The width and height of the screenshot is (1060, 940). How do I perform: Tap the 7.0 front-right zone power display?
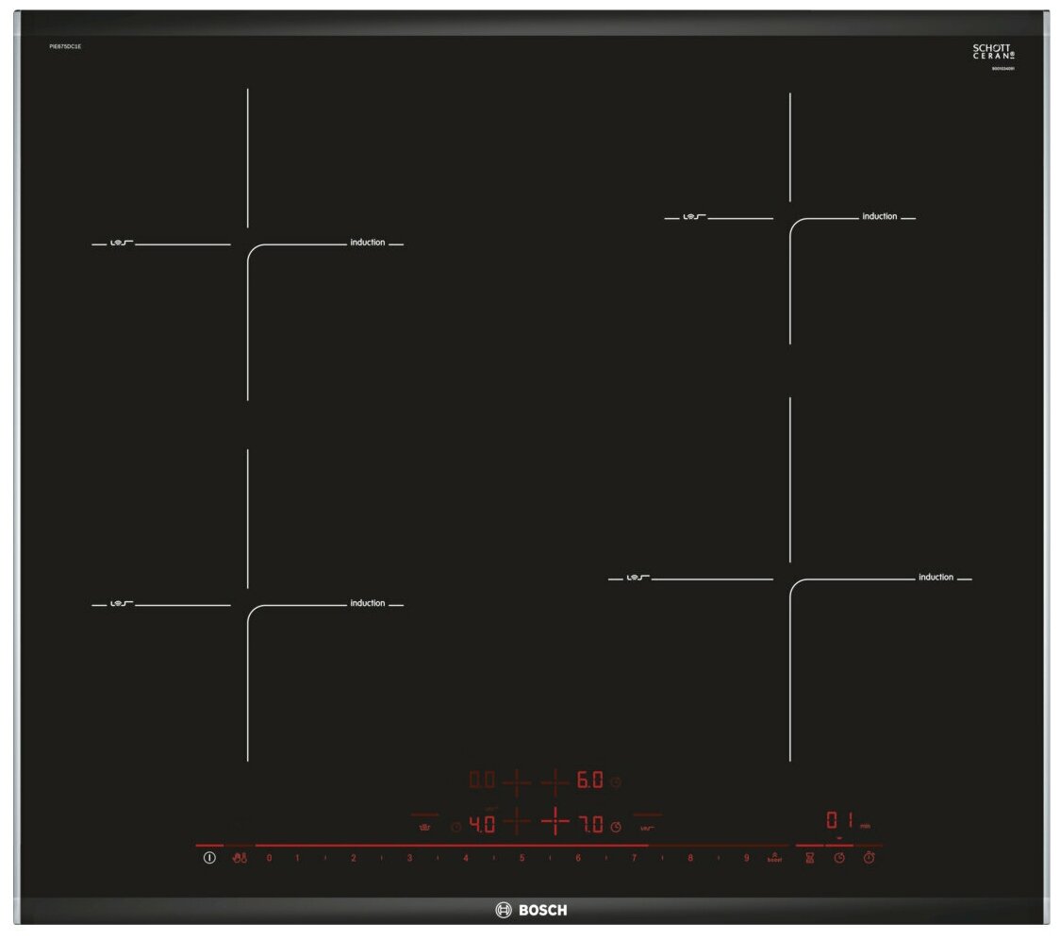pyautogui.click(x=589, y=824)
